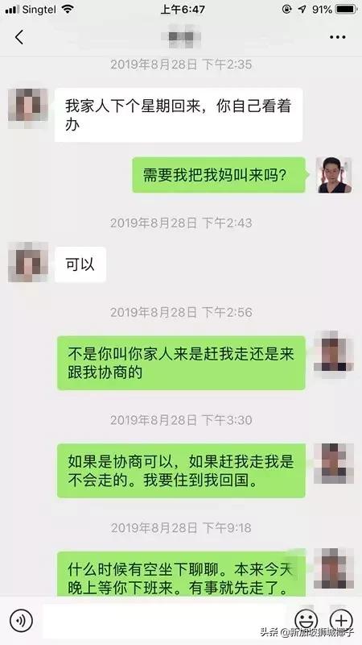Tap the contact avatar beside '可以'
Image resolution: width=362 pixels, height=645 pixels.
pyautogui.click(x=28, y=263)
